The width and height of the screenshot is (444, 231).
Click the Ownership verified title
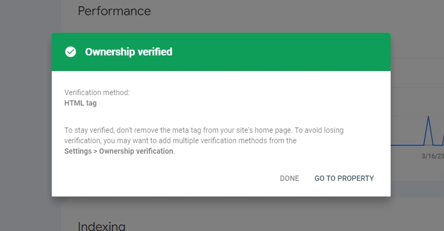[x=129, y=52]
